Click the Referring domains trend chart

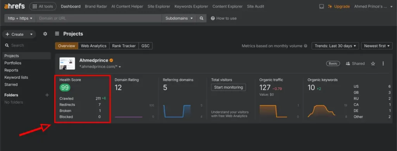click(x=177, y=111)
